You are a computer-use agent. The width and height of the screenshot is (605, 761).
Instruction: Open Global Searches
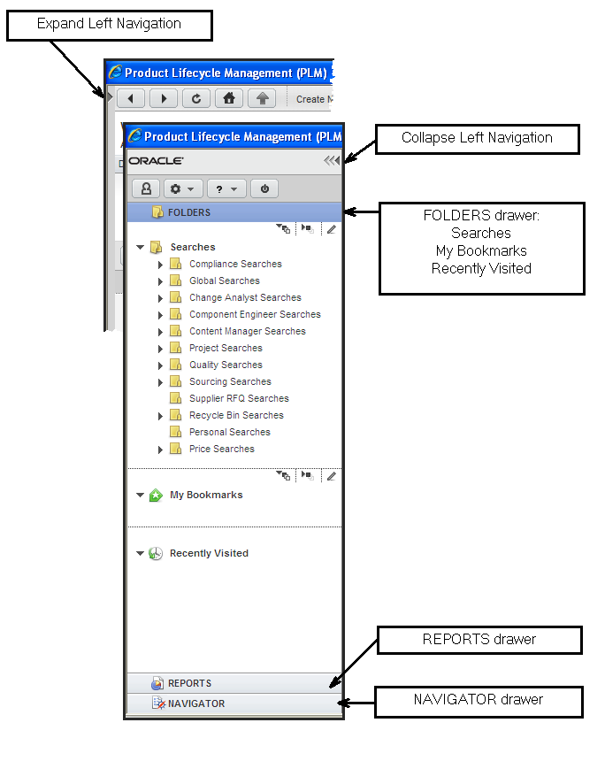click(225, 281)
